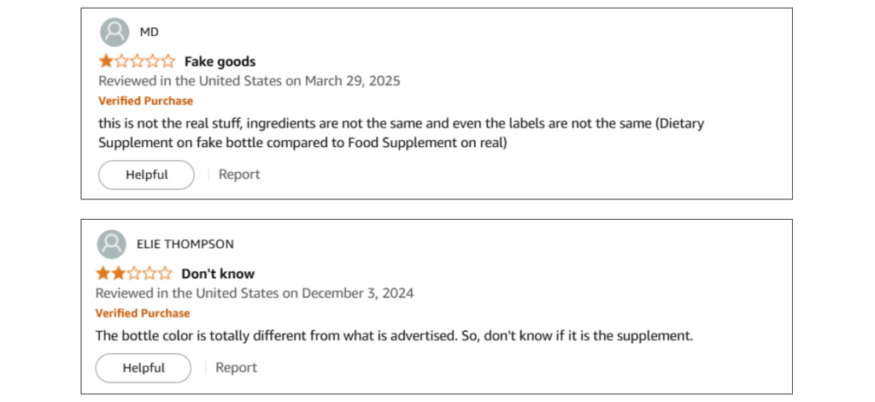875x402 pixels.
Task: Click the filled orange star in MD's review
Action: coord(106,61)
